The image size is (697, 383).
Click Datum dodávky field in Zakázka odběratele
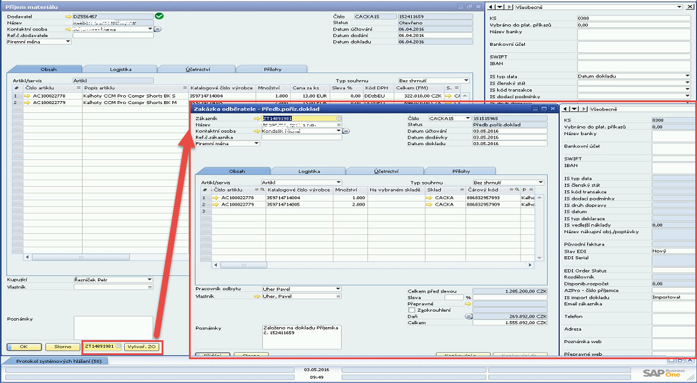click(510, 137)
